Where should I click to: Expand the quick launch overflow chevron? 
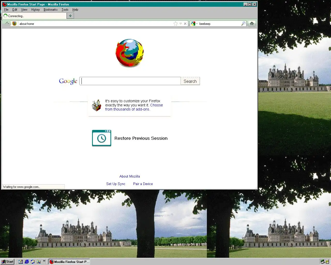[44, 261]
